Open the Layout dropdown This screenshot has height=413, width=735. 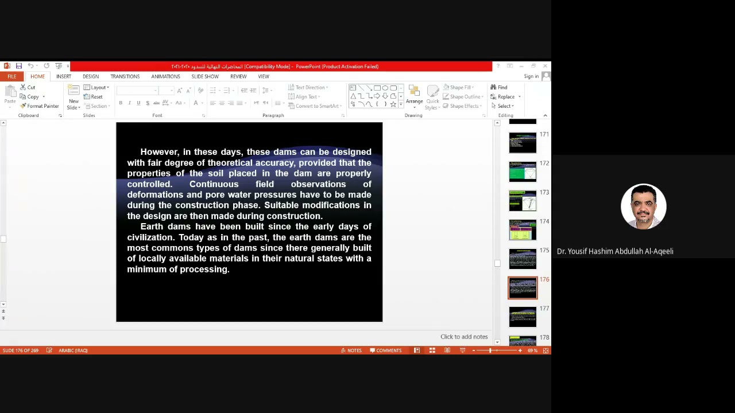click(96, 87)
